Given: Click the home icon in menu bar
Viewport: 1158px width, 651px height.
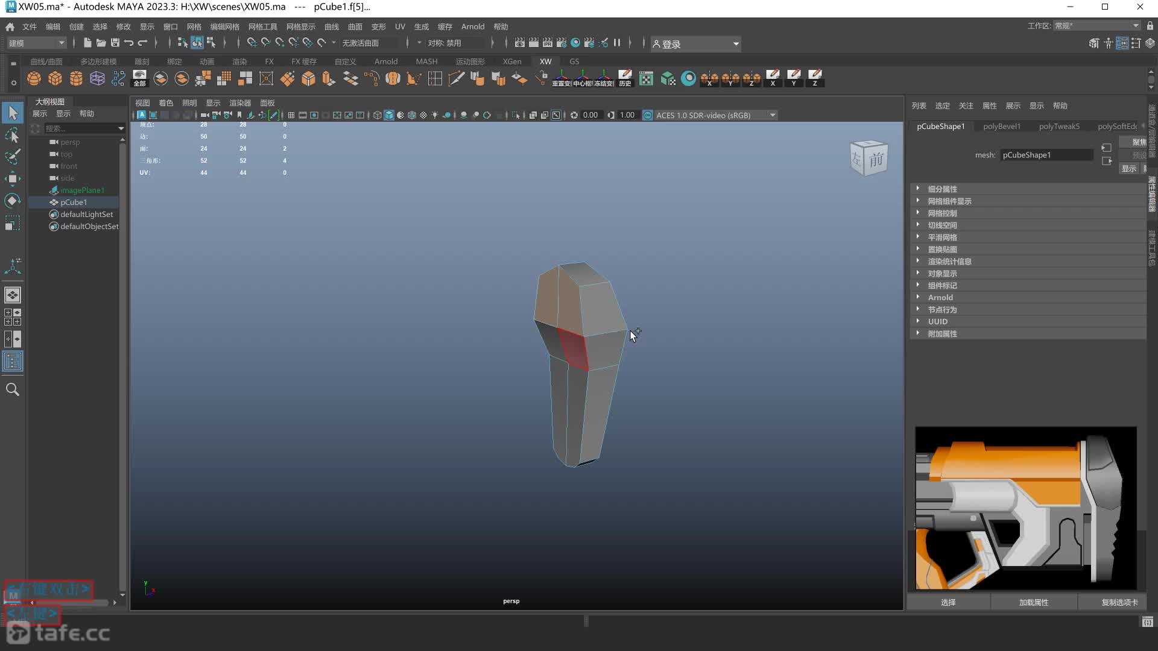Looking at the screenshot, I should point(10,27).
